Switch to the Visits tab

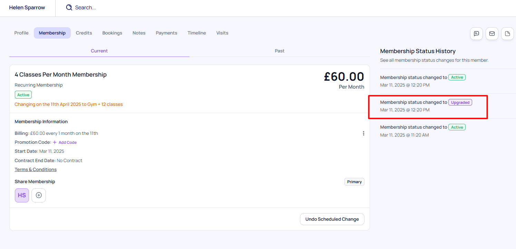tap(222, 33)
